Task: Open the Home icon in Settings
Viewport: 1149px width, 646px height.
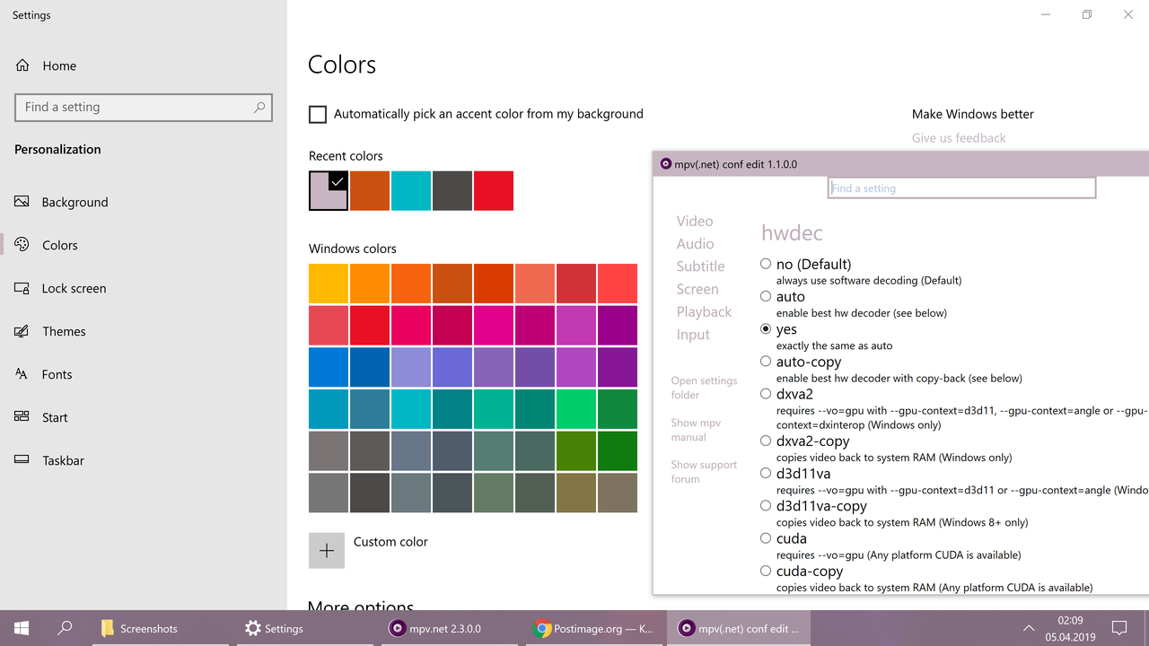Action: coord(22,65)
